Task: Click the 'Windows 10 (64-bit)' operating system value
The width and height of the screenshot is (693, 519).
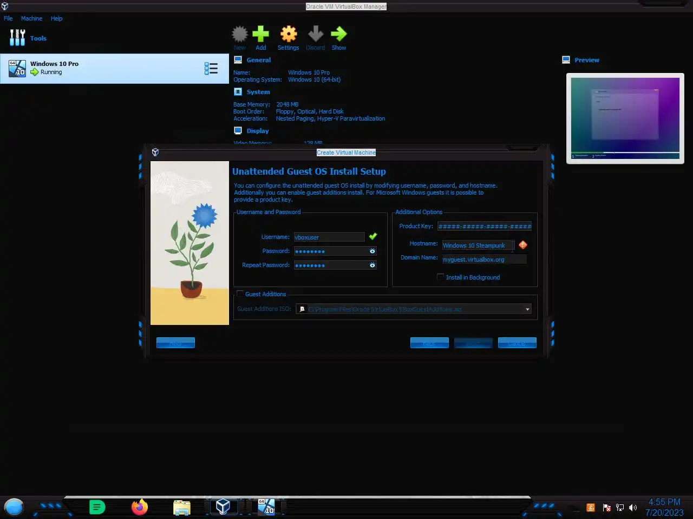Action: (x=314, y=79)
